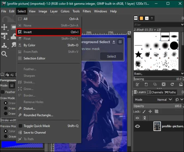The image size is (184, 152).
Task: Select the large hard round black brush
Action: (x=174, y=46)
